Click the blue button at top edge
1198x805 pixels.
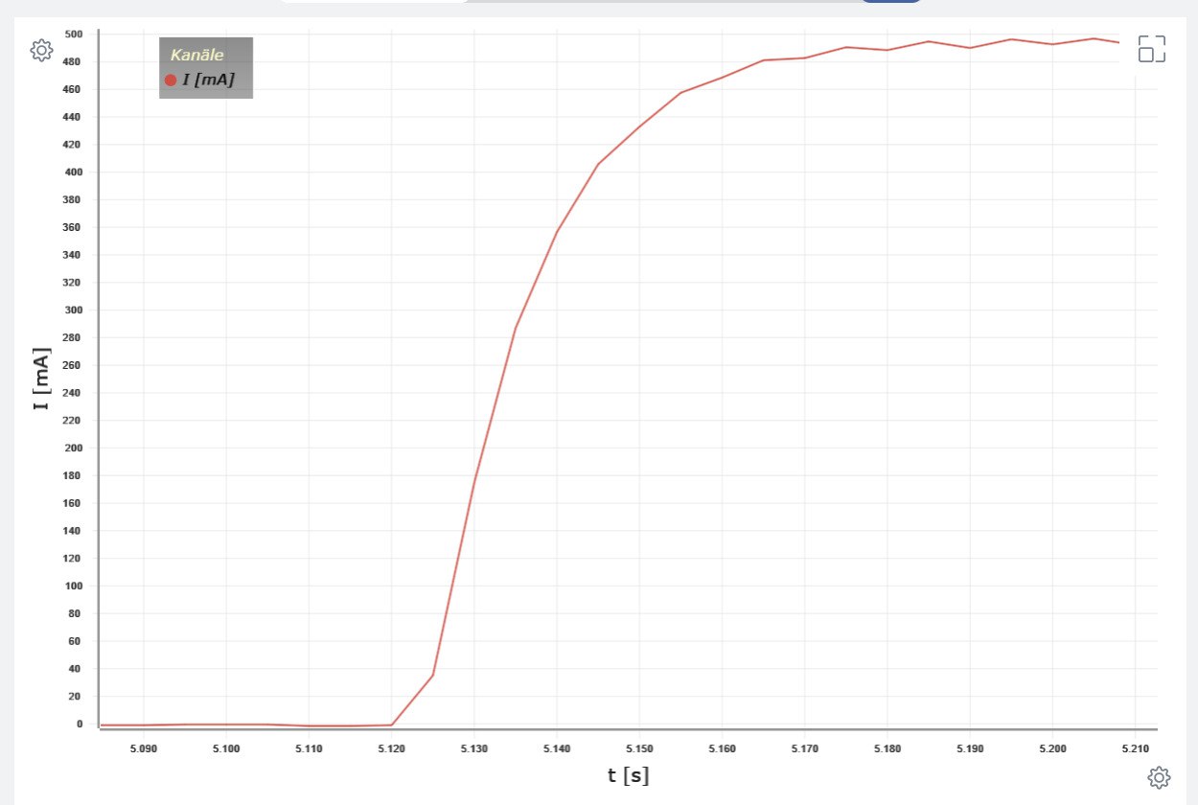(x=890, y=1)
